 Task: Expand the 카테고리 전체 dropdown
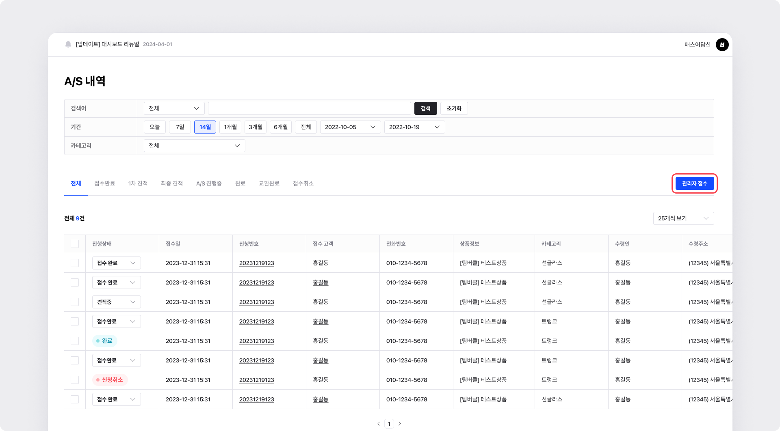click(194, 146)
